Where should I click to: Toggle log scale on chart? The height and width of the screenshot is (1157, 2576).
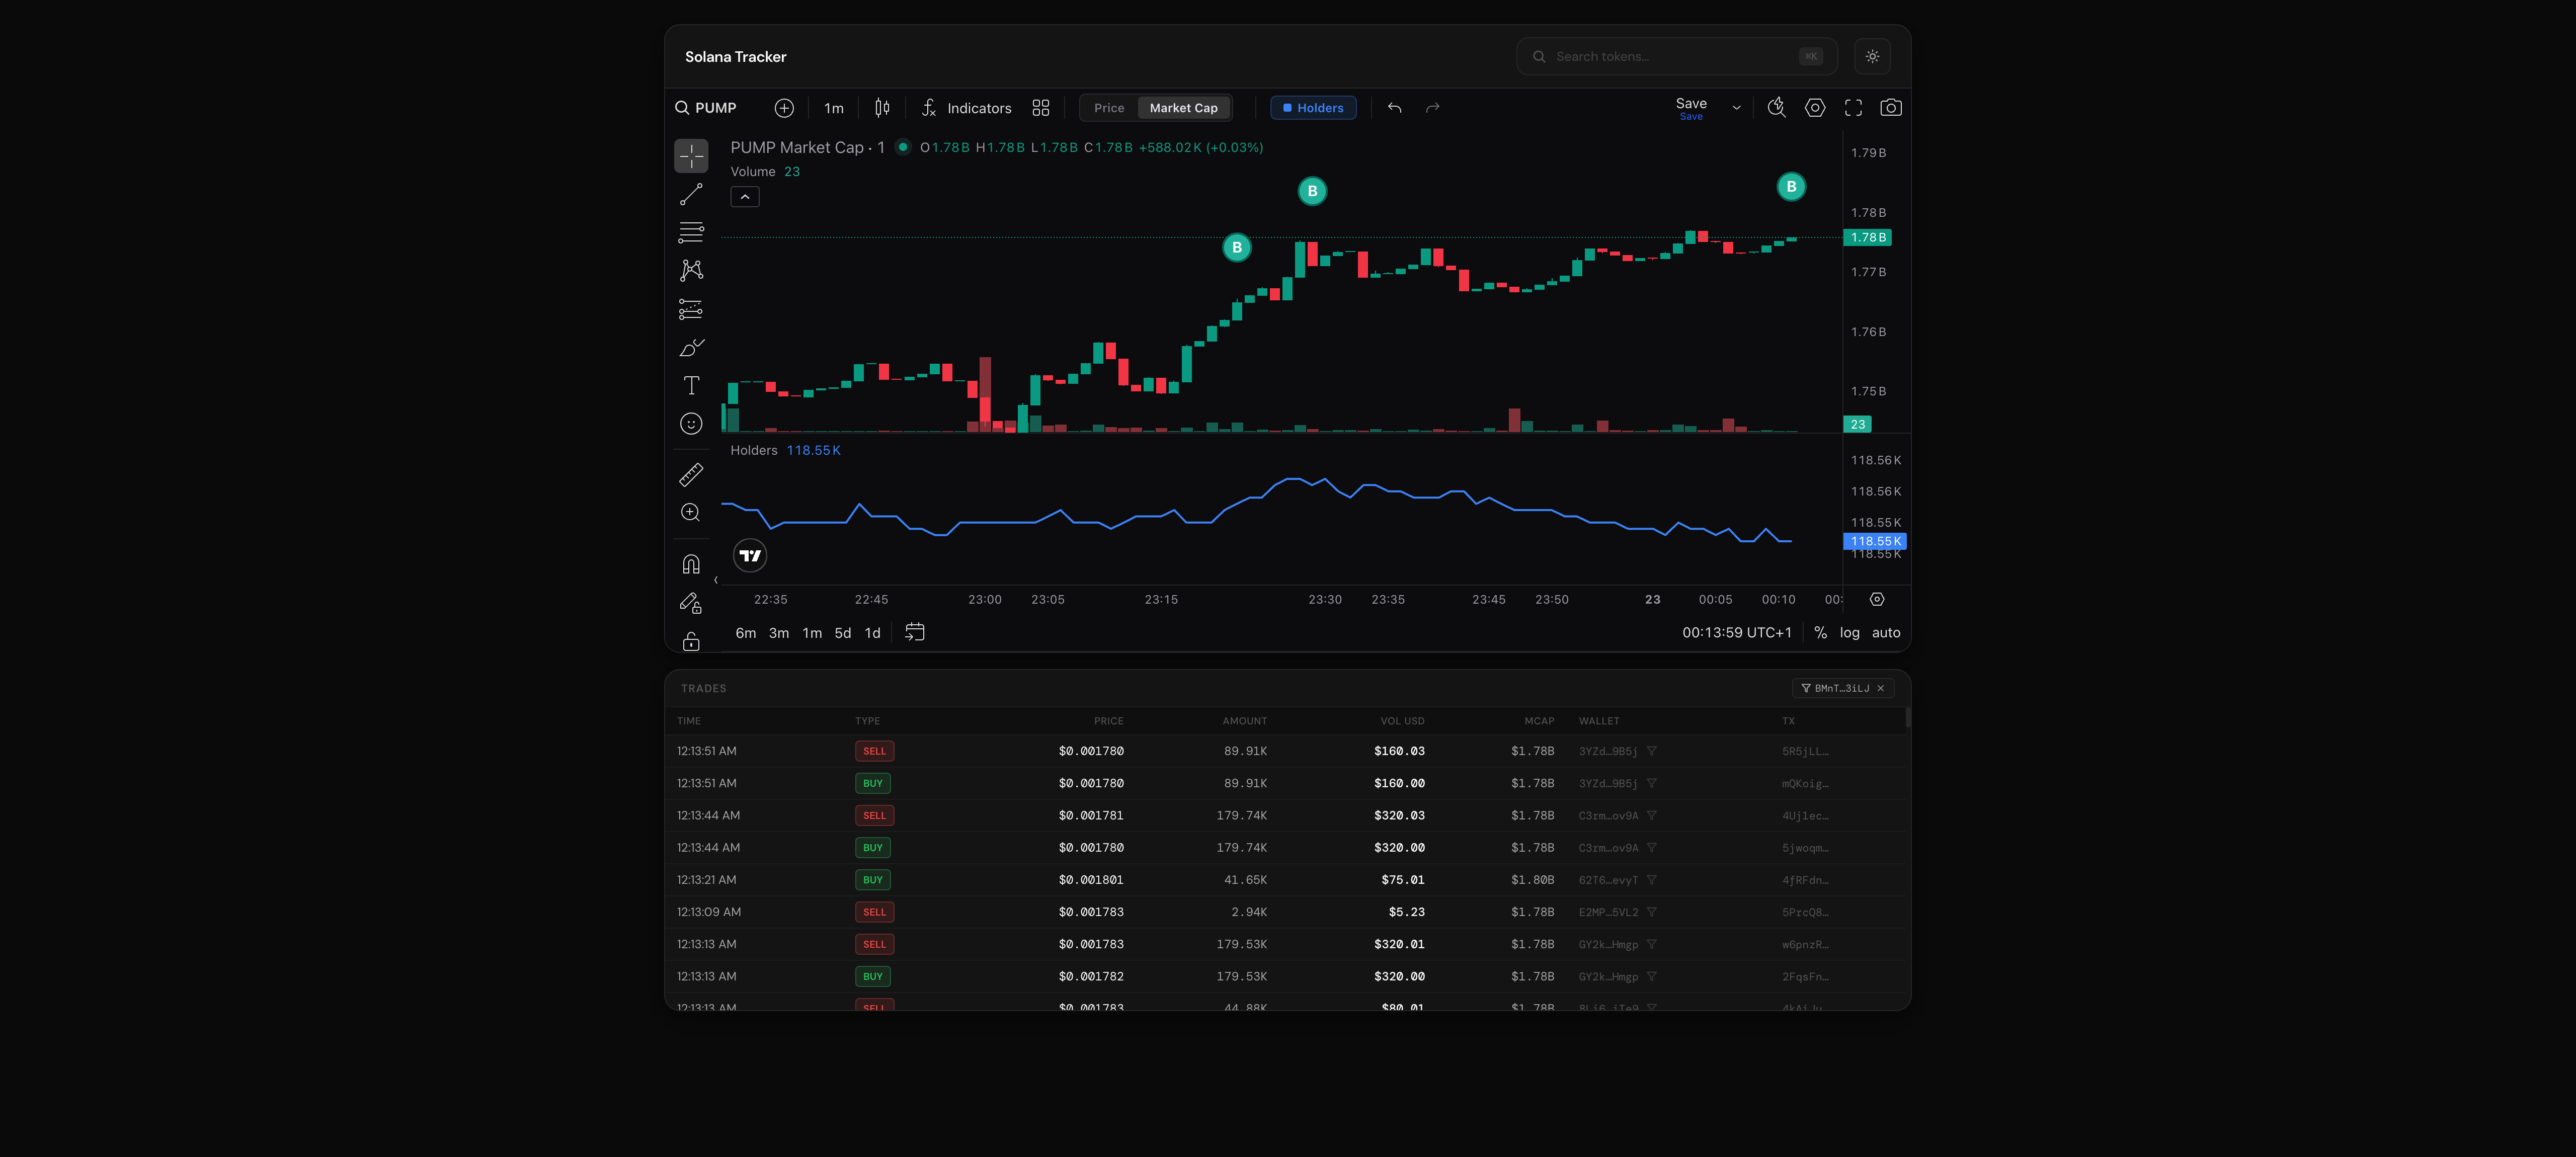pyautogui.click(x=1849, y=633)
